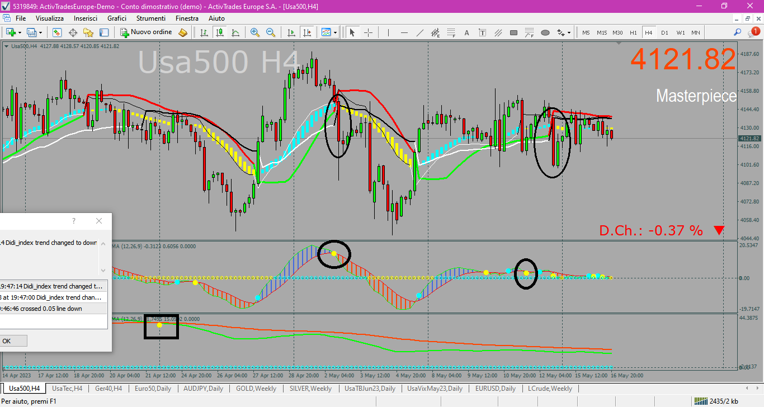Click the connection status 2435/2 kb

tap(718, 401)
